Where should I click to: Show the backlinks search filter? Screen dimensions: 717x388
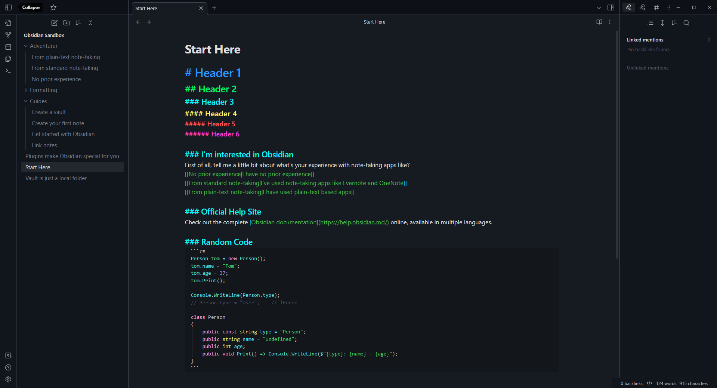(686, 23)
